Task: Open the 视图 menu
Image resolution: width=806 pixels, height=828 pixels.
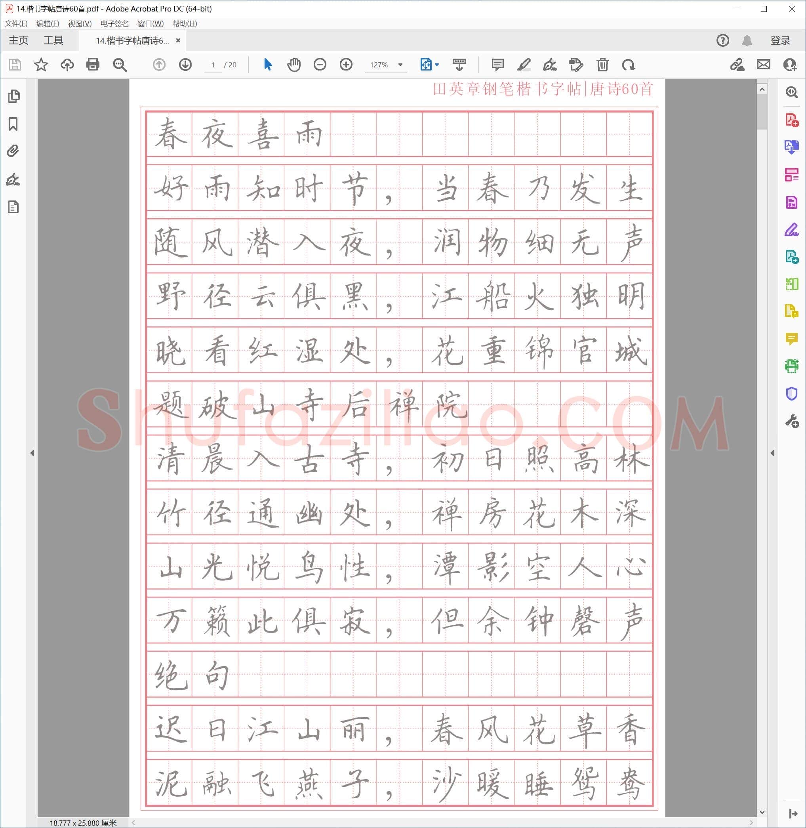Action: 80,24
